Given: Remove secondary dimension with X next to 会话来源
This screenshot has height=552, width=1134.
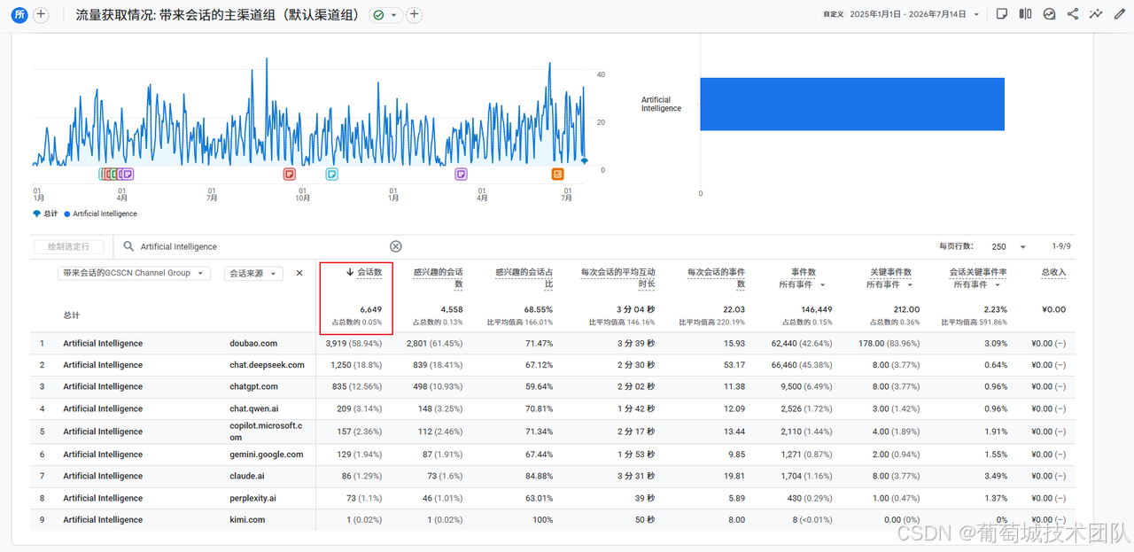Looking at the screenshot, I should pos(299,274).
